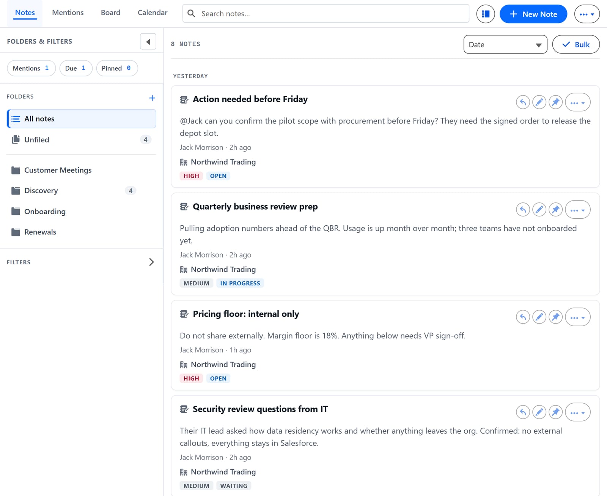Pin the Security review questions from IT note
Viewport: 607px width, 496px height.
click(556, 412)
